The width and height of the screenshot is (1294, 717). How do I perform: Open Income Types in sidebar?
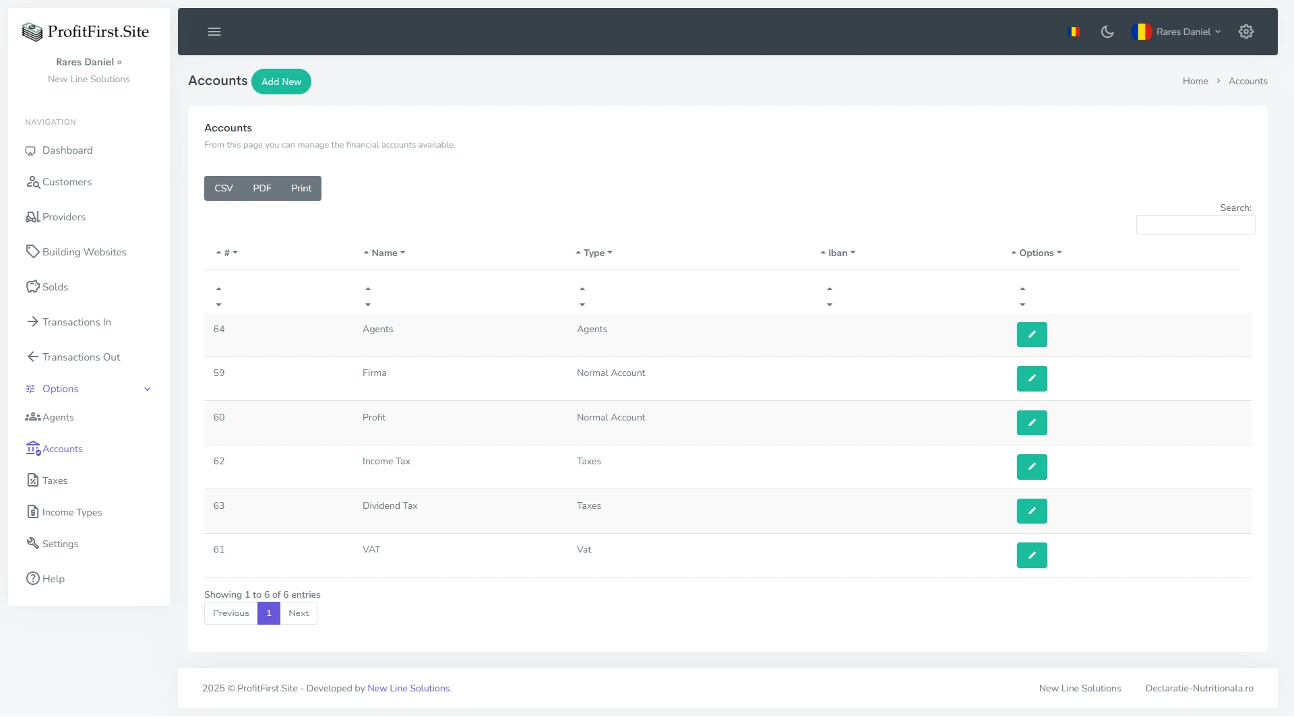(71, 512)
